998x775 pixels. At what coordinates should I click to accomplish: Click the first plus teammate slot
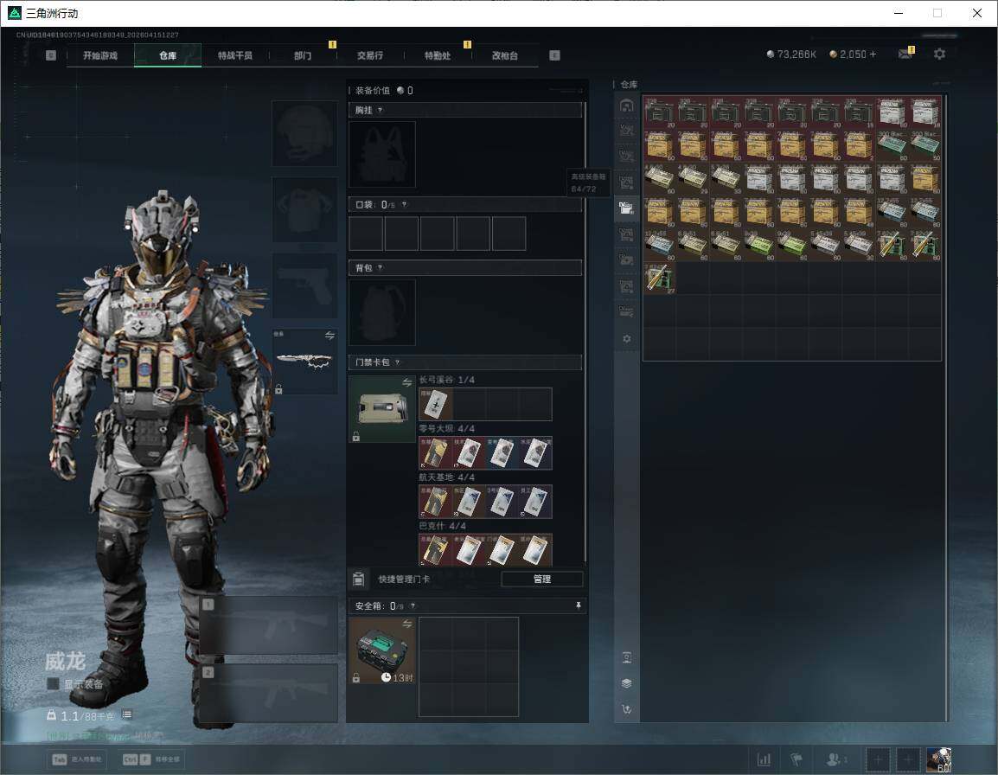click(x=878, y=759)
